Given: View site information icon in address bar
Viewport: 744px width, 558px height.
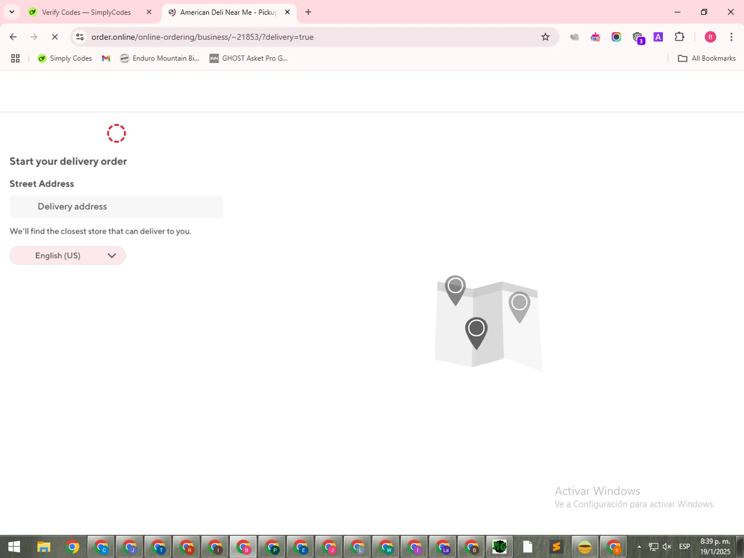Looking at the screenshot, I should (80, 37).
